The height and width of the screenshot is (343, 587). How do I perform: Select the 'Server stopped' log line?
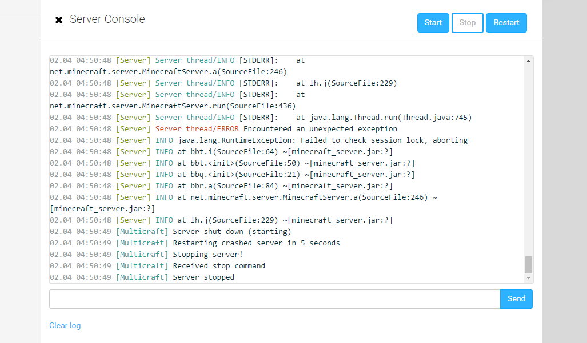tap(203, 277)
